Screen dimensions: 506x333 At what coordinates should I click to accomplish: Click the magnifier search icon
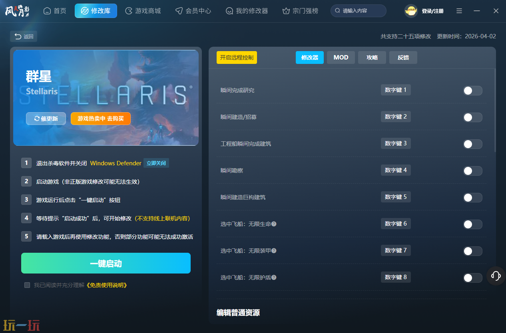click(x=338, y=11)
